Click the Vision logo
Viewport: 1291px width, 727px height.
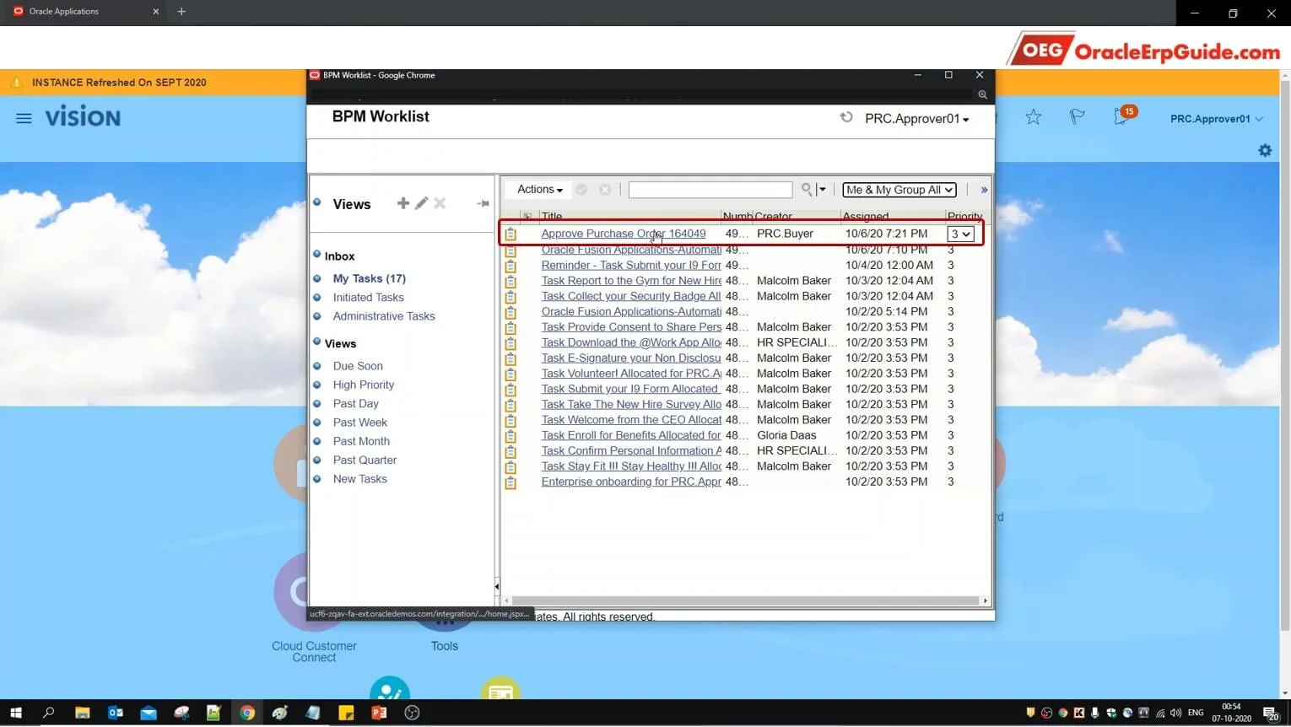(83, 117)
